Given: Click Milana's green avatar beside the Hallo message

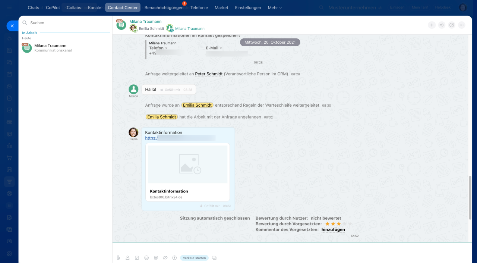Looking at the screenshot, I should click(x=133, y=89).
